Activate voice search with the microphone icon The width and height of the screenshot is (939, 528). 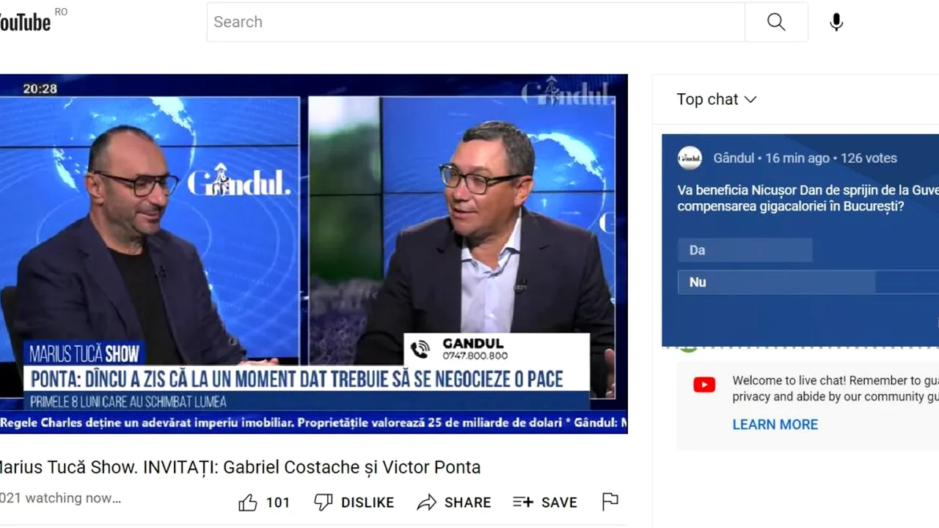pyautogui.click(x=836, y=22)
